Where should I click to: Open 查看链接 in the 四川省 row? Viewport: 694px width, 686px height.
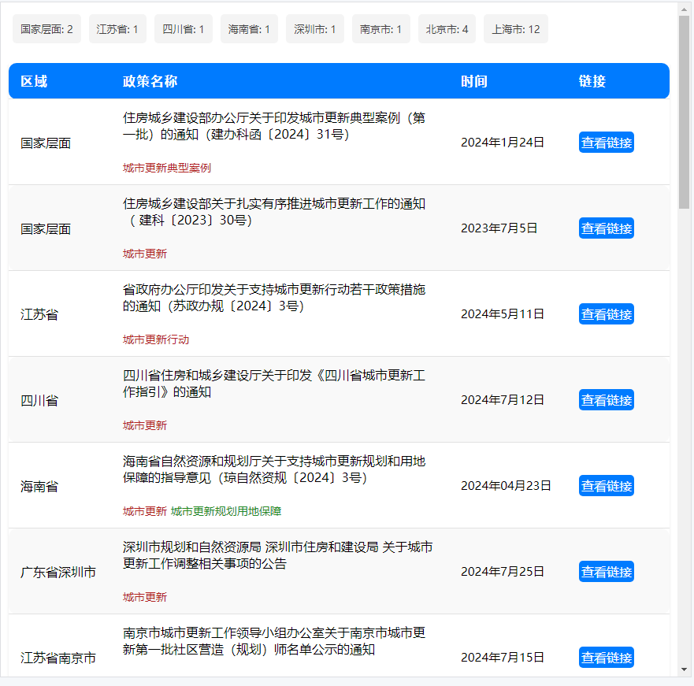coord(607,400)
